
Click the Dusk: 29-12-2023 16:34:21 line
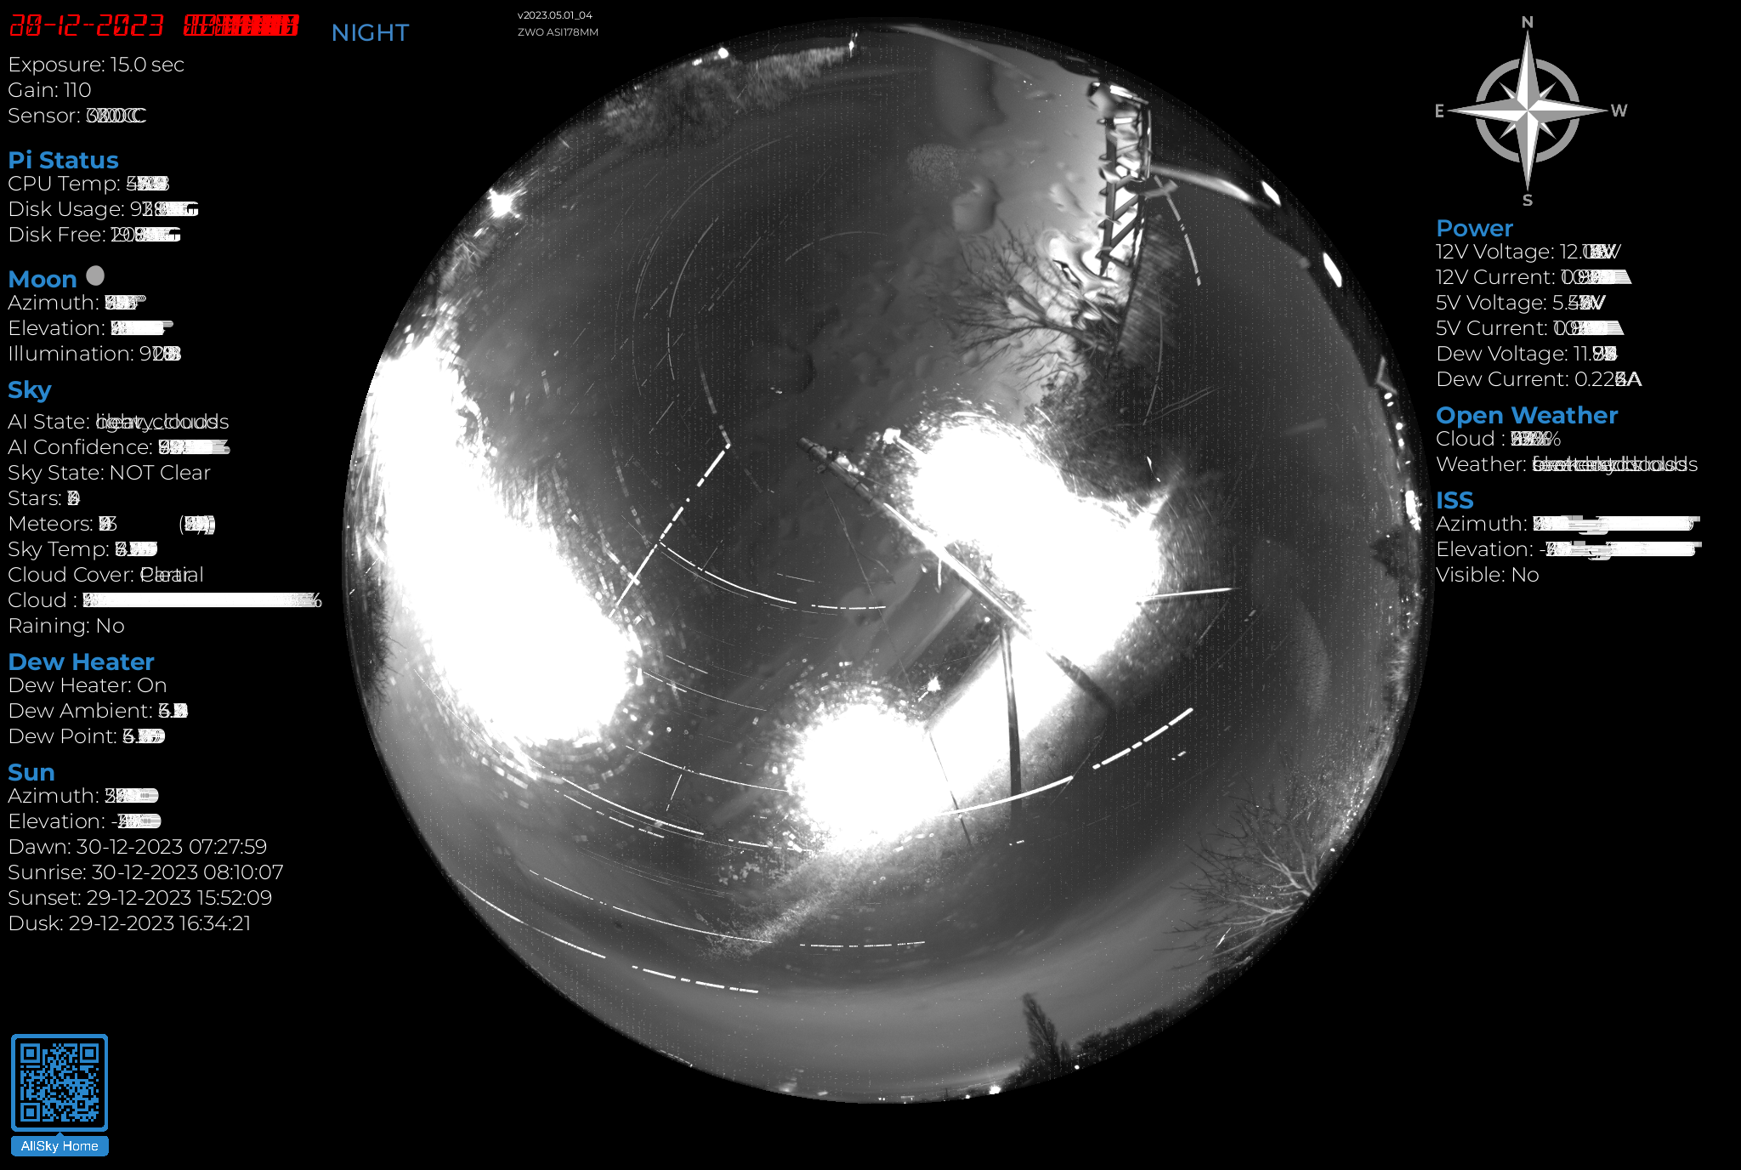pyautogui.click(x=129, y=923)
